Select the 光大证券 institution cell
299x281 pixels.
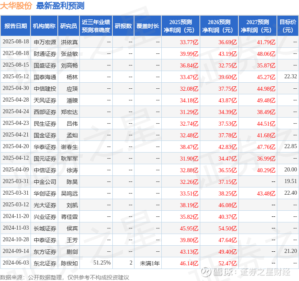pyautogui.click(x=45, y=205)
